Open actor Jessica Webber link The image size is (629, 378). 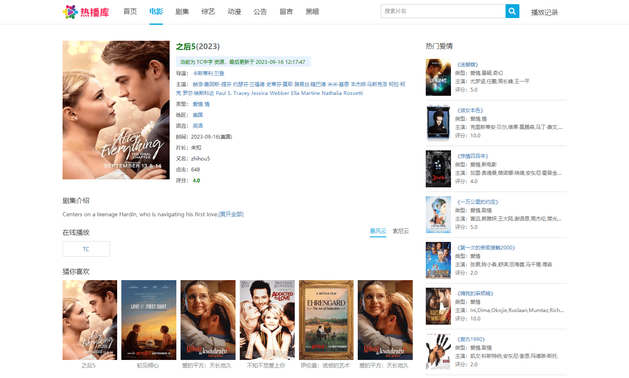click(x=270, y=93)
